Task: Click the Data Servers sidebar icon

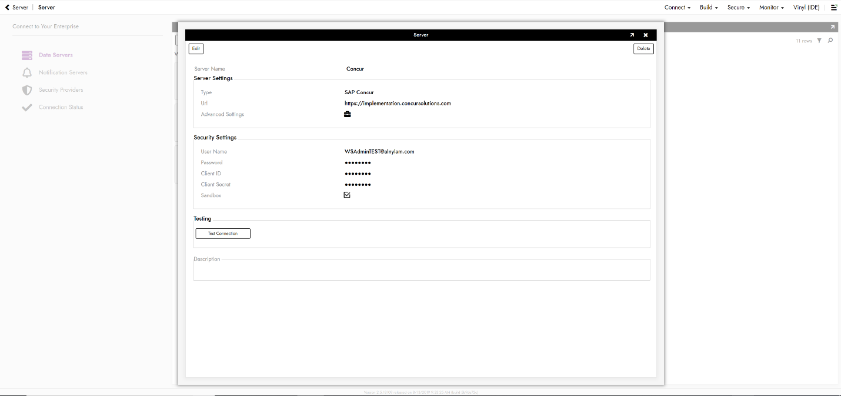Action: [27, 55]
